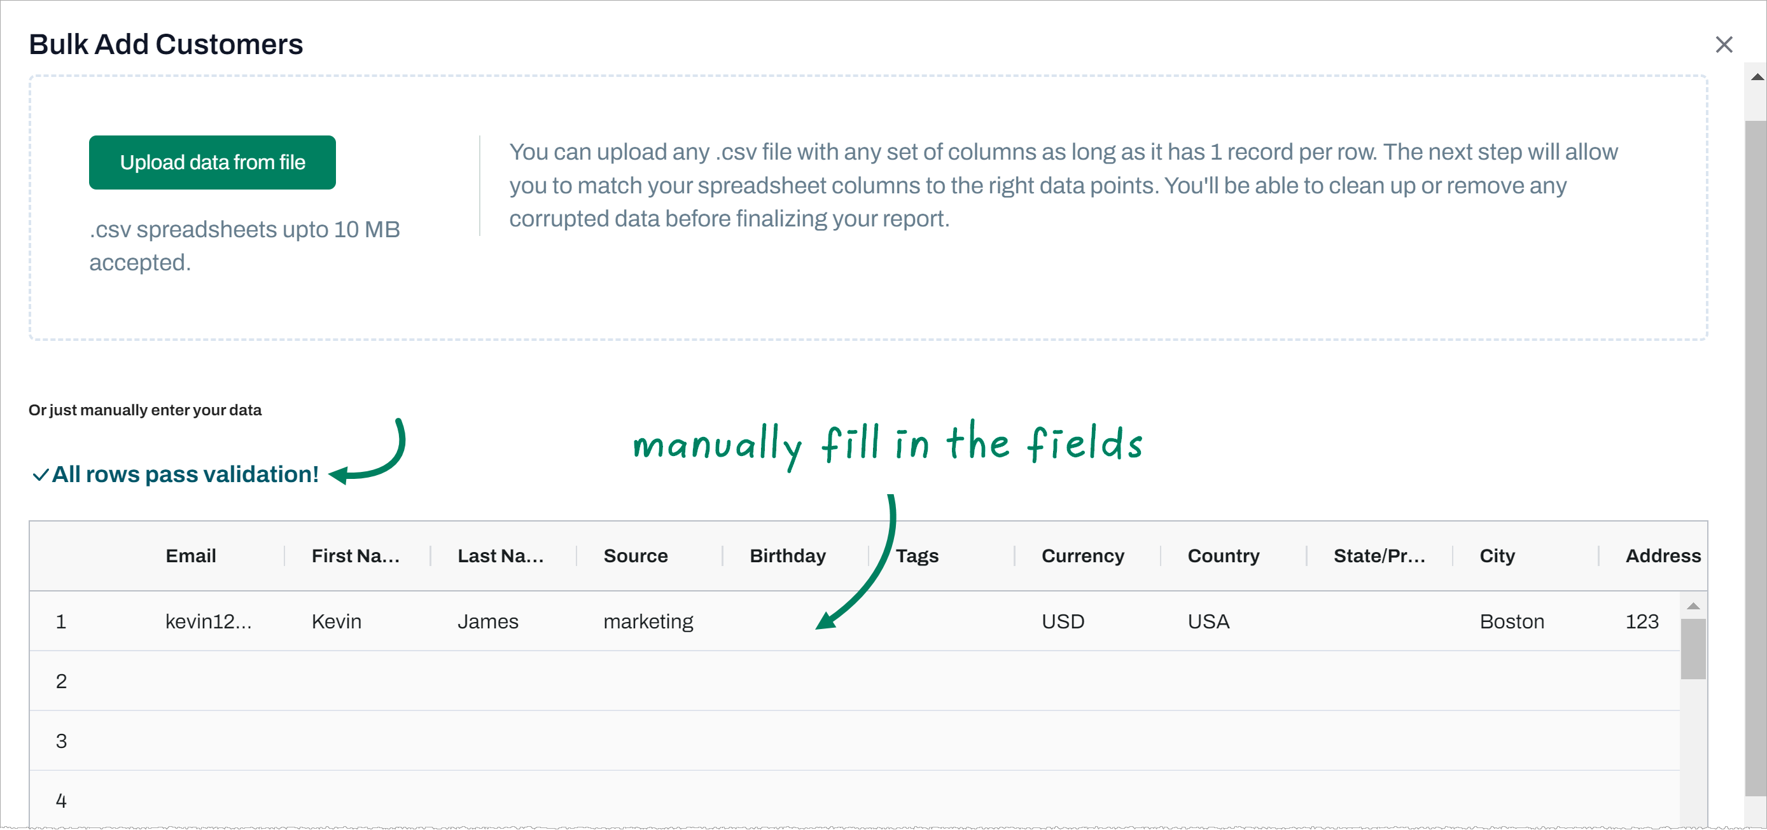Click the table's scroll-up arrow
Image resolution: width=1767 pixels, height=830 pixels.
tap(1693, 606)
